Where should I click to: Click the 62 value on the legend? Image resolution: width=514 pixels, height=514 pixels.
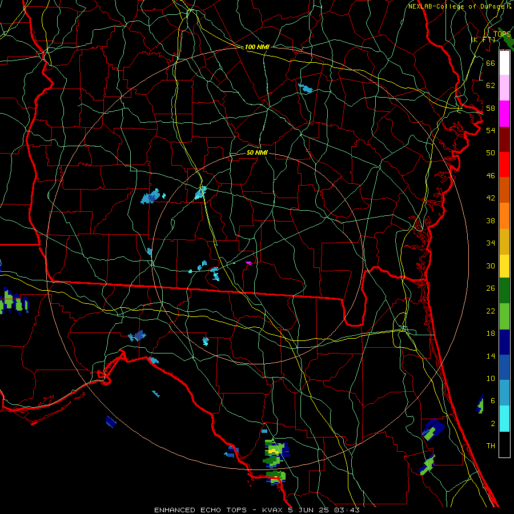[x=491, y=86]
